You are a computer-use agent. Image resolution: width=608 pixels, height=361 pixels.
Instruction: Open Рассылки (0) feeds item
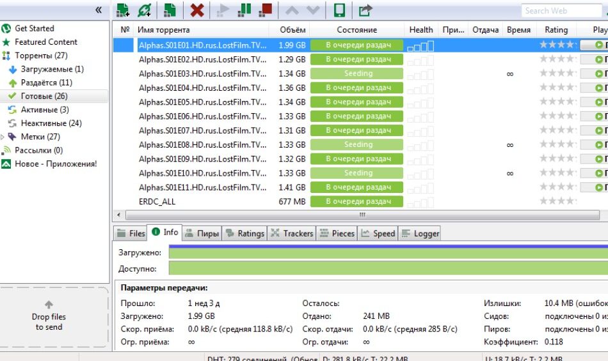tap(38, 150)
